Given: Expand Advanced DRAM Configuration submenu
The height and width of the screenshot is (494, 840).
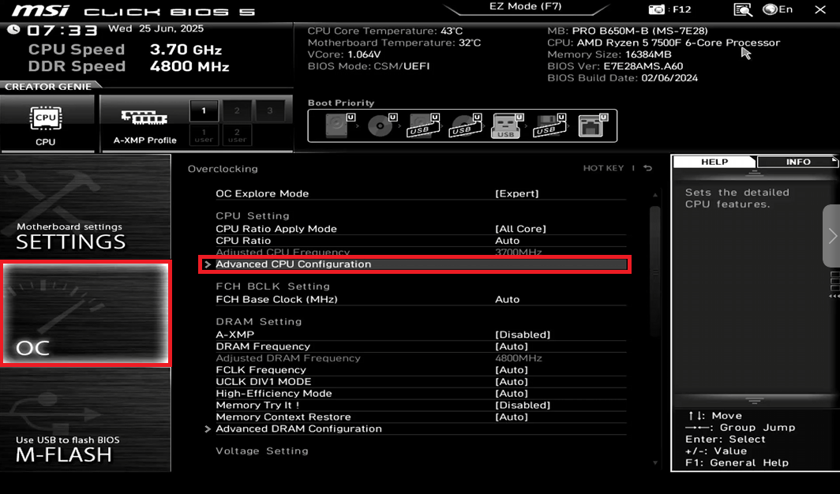Looking at the screenshot, I should 298,429.
